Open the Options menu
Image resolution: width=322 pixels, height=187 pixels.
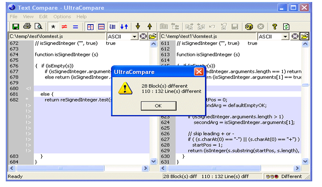click(x=62, y=17)
